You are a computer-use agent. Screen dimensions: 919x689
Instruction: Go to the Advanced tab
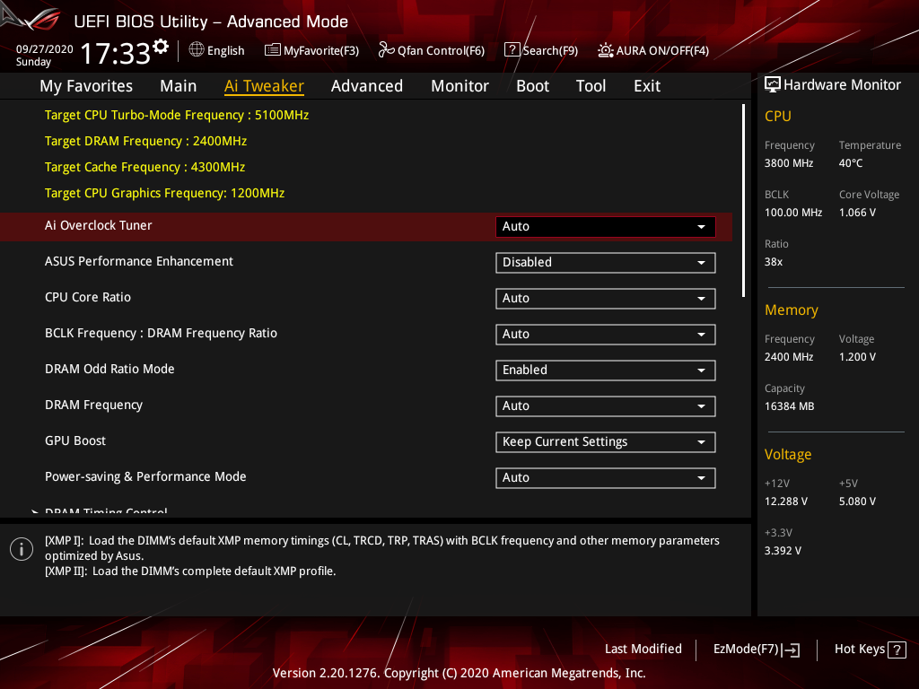click(367, 86)
